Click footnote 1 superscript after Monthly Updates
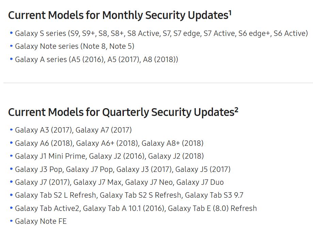The image size is (313, 235). (230, 13)
